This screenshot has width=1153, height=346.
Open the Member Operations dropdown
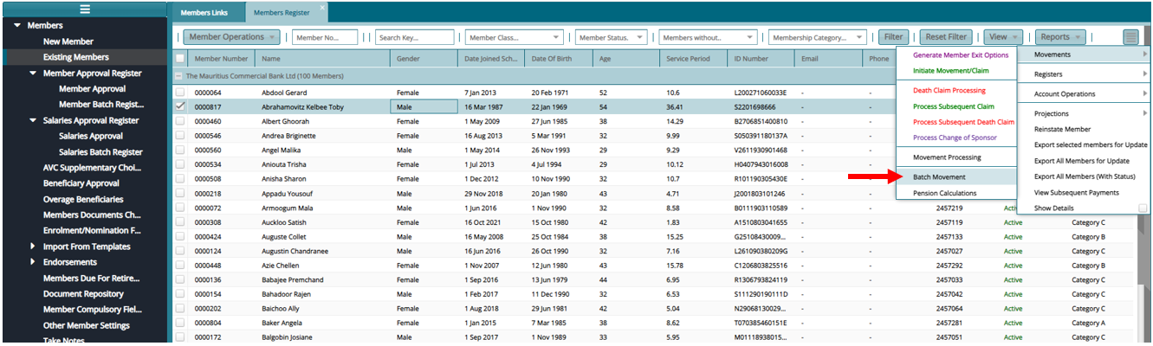[231, 37]
